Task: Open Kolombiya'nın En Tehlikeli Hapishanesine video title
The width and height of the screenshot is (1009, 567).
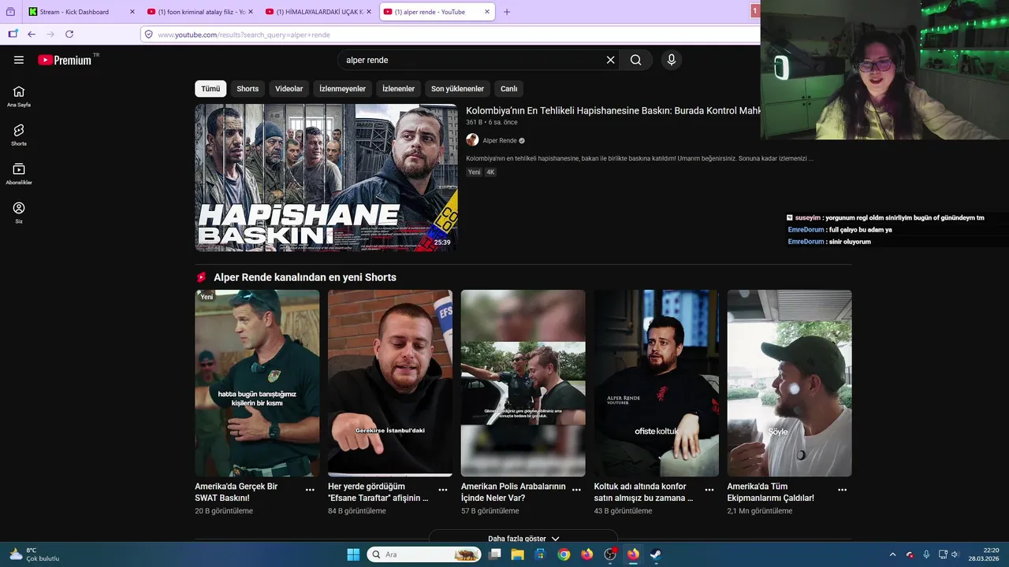Action: click(x=613, y=111)
